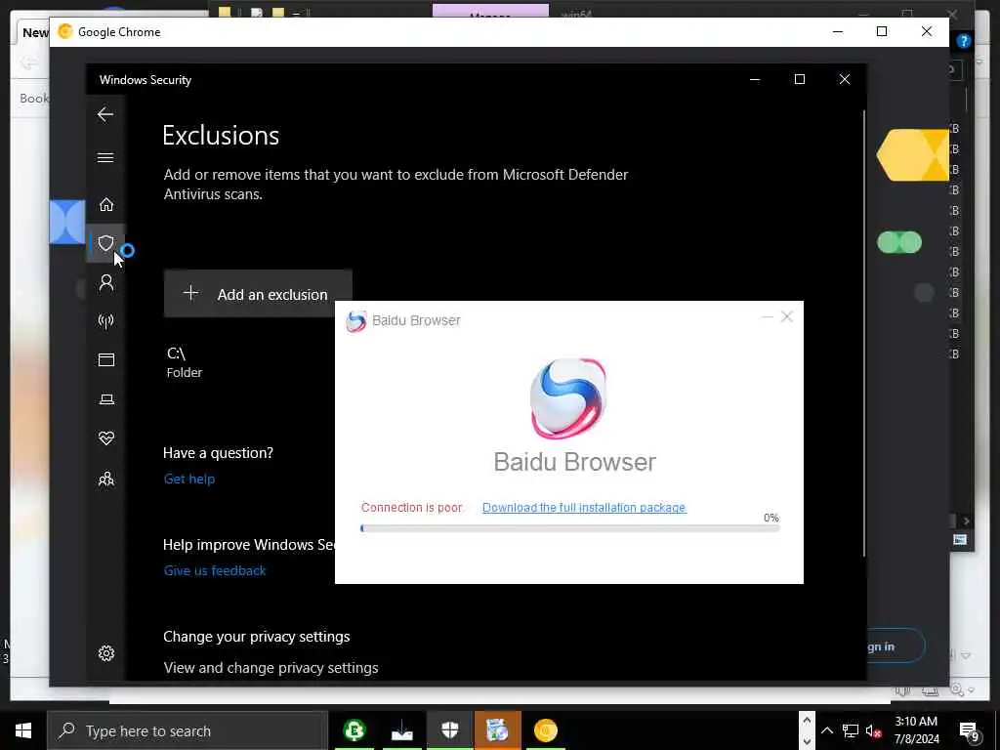The height and width of the screenshot is (750, 1000).
Task: Open the network status tray icon
Action: pyautogui.click(x=851, y=730)
